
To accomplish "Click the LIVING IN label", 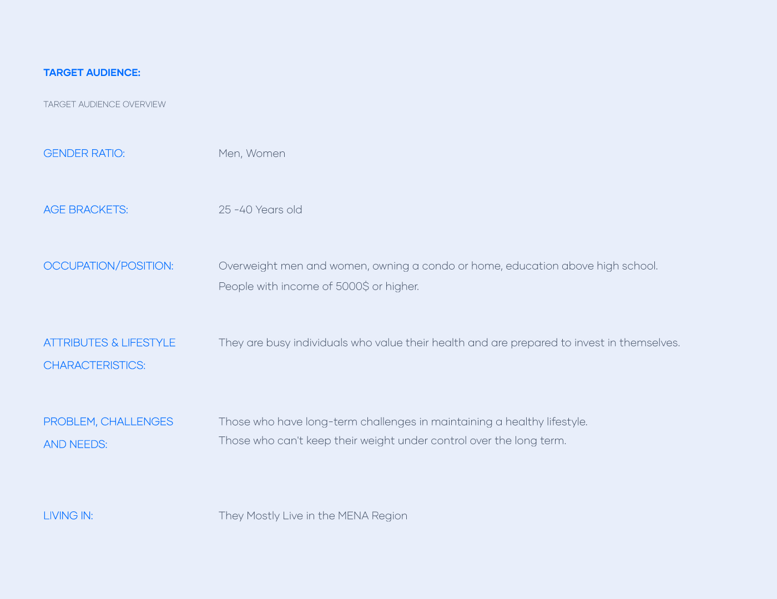I will point(68,516).
